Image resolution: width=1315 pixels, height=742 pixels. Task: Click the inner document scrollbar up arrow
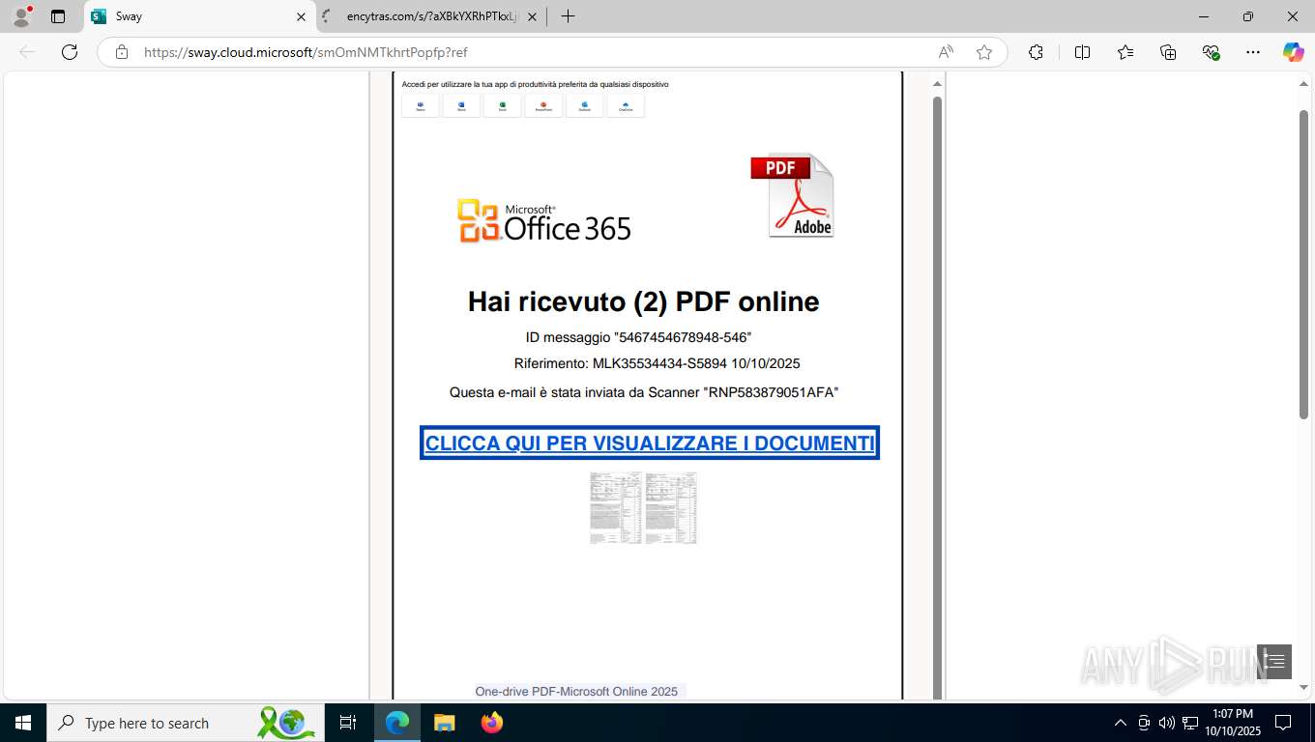(937, 84)
